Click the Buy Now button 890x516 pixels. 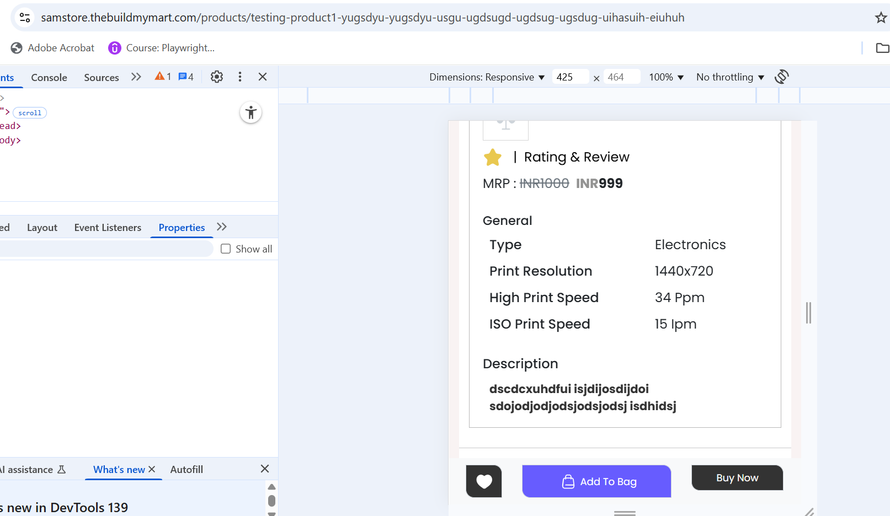(737, 478)
